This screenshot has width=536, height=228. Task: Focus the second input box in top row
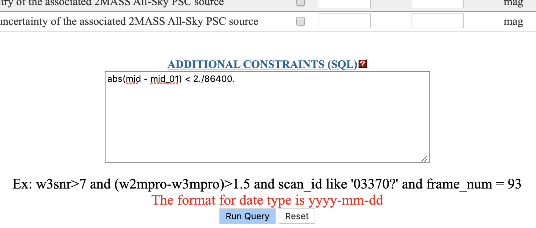pyautogui.click(x=437, y=3)
